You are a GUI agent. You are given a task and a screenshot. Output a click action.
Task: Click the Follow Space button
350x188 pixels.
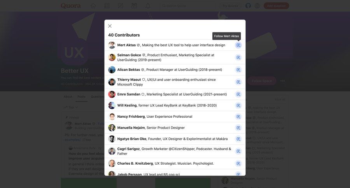262,81
